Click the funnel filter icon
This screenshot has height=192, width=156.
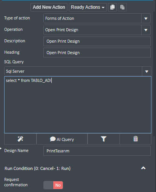103,139
